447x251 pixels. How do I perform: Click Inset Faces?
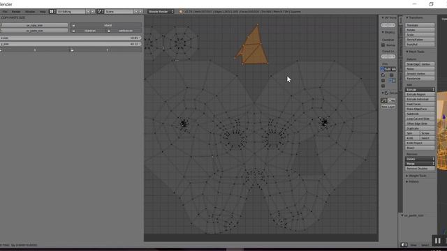tap(420, 104)
